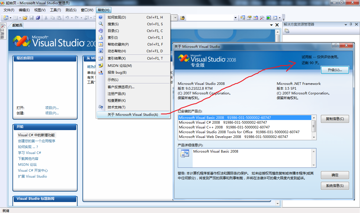This screenshot has width=360, height=213.
Task: Click the Other Windows toolbar icon
Action: [x=275, y=18]
